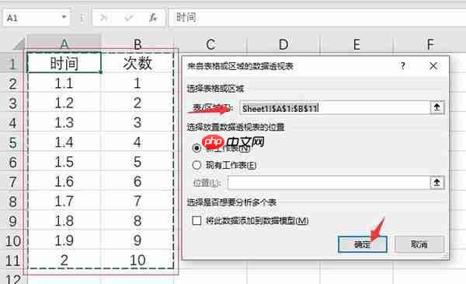
Task: Click the 取消 cancel button
Action: click(419, 244)
